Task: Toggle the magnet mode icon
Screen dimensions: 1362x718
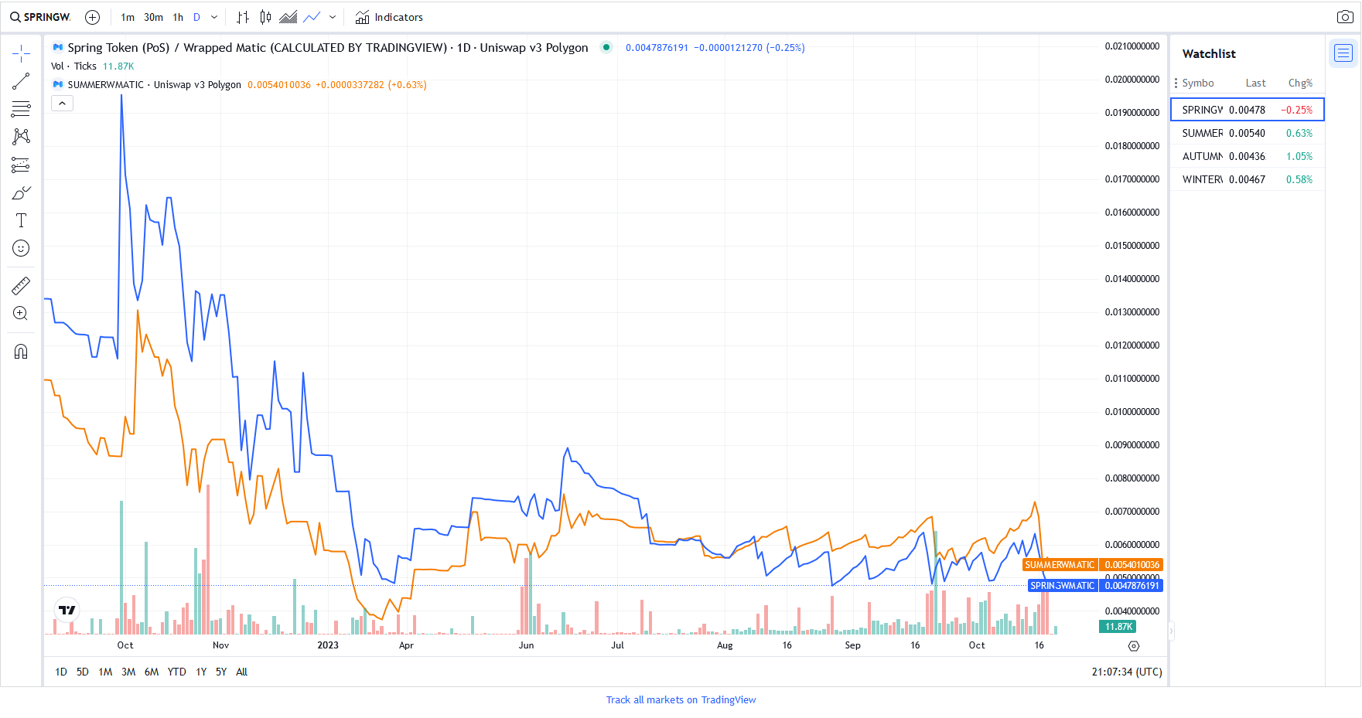Action: coord(21,352)
